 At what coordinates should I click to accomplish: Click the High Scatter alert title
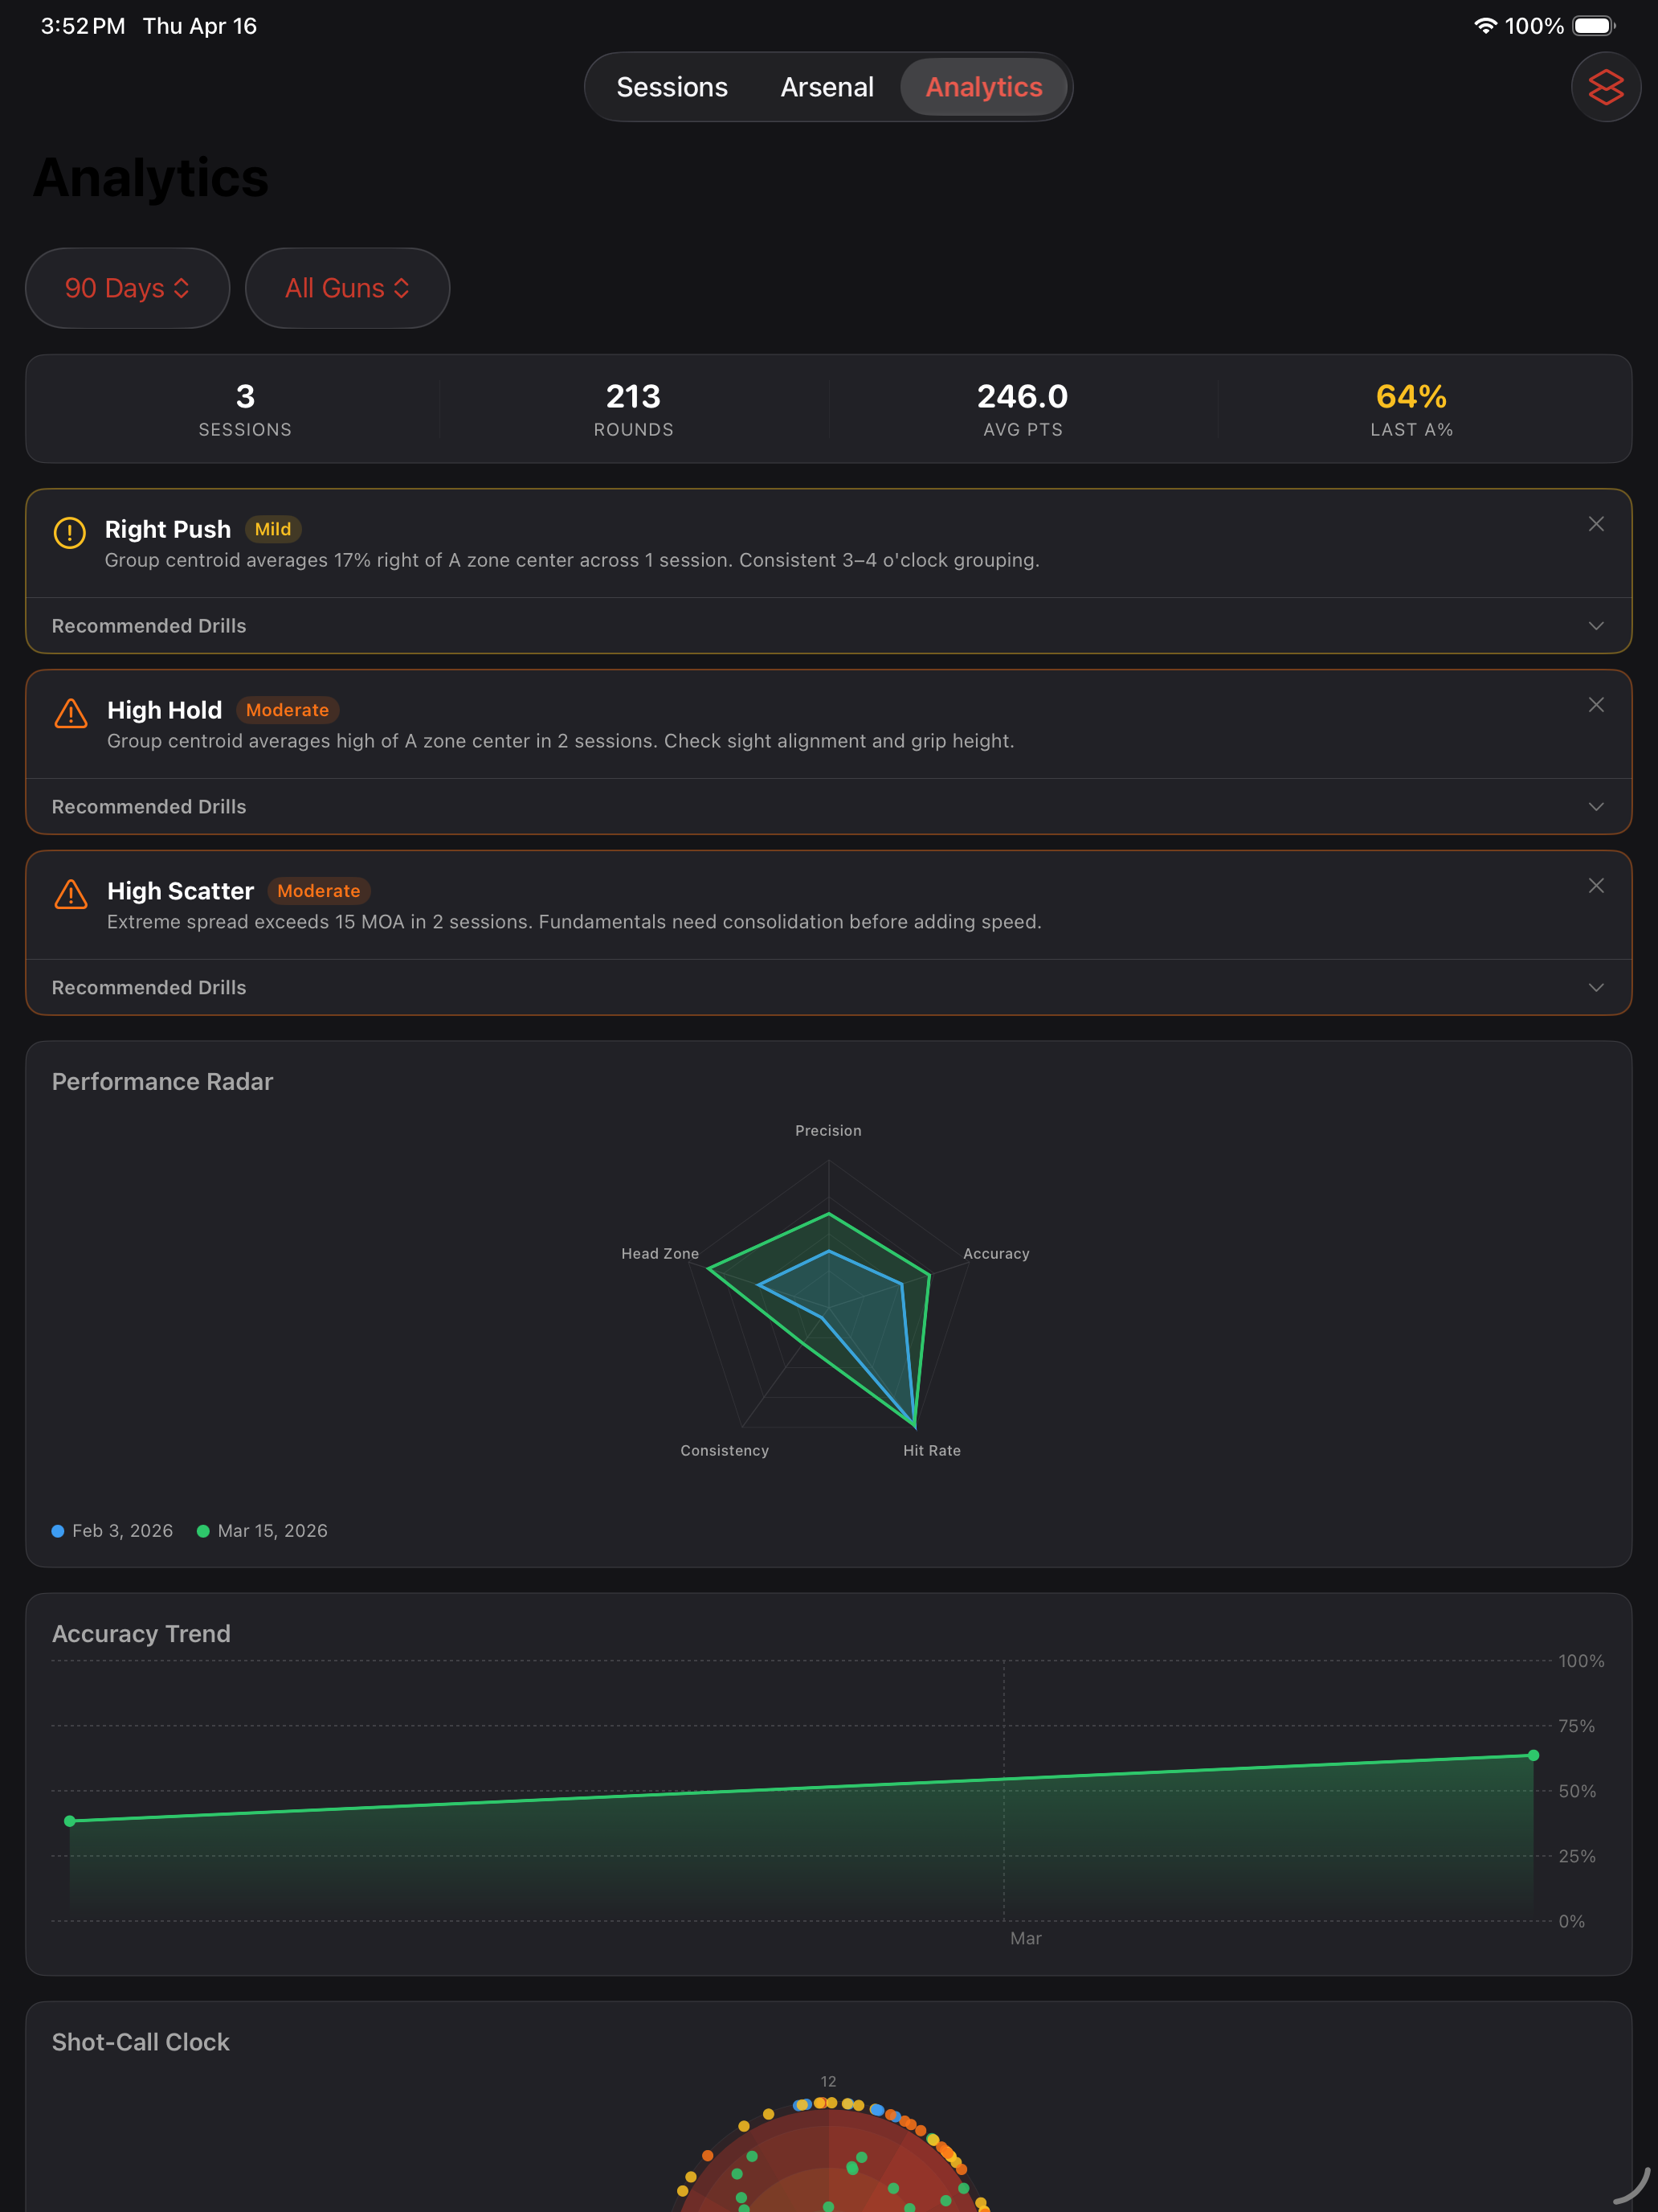(181, 891)
